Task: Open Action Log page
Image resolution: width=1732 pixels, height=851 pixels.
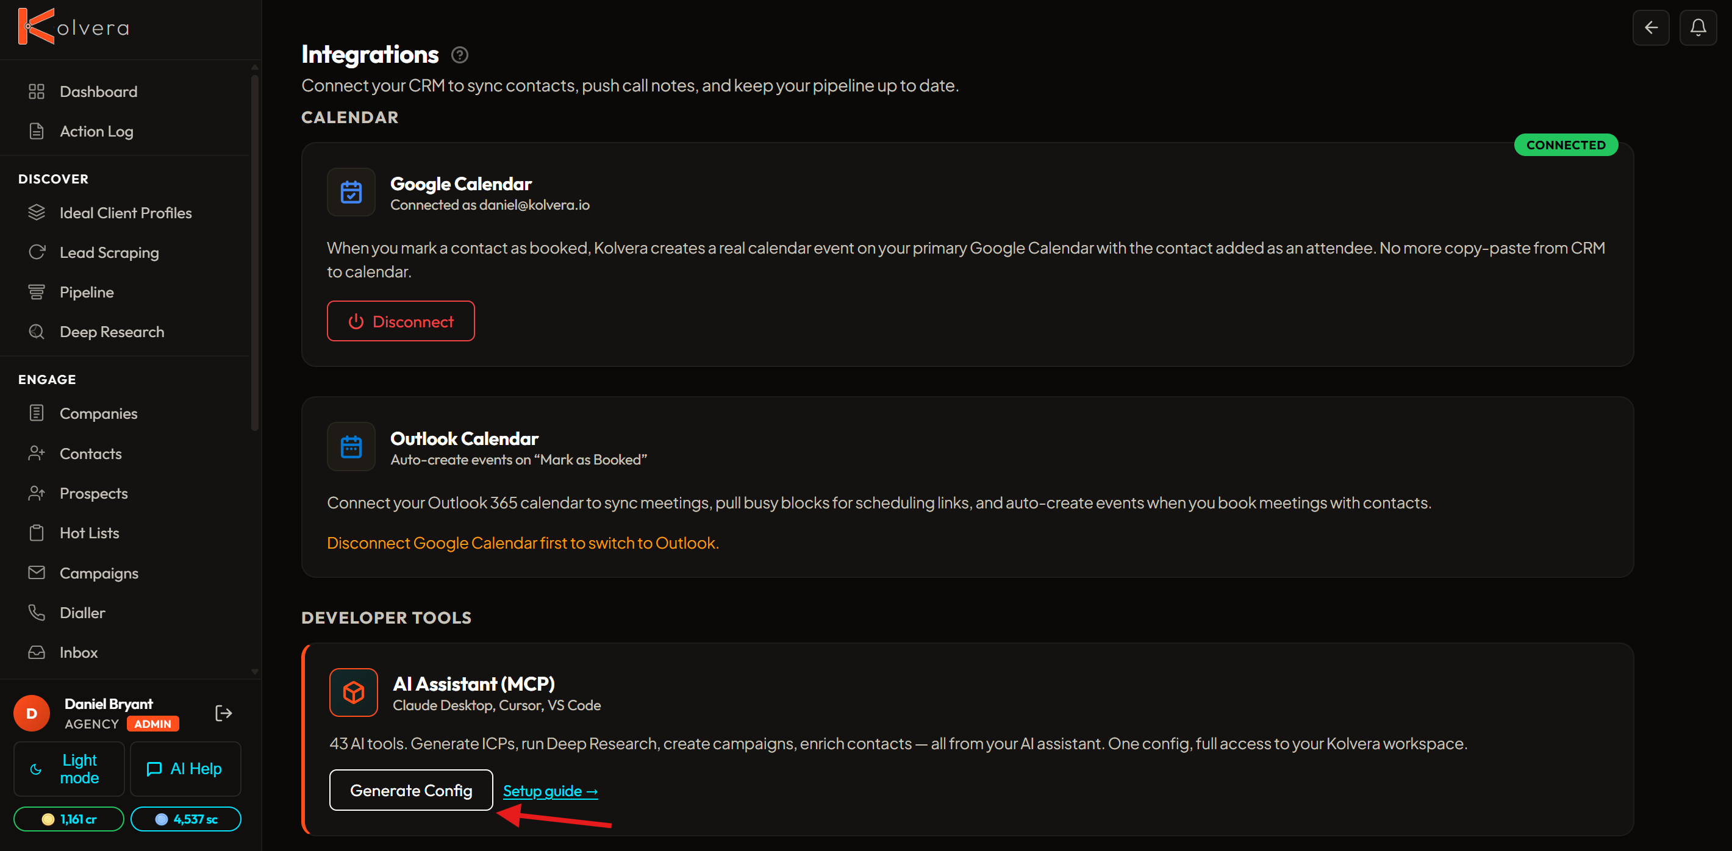Action: coord(97,131)
